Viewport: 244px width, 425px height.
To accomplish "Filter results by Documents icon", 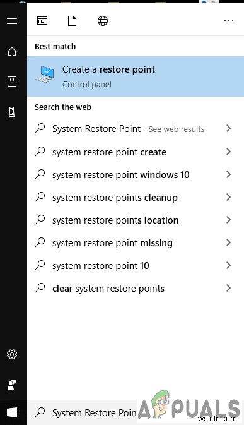I will [x=72, y=21].
